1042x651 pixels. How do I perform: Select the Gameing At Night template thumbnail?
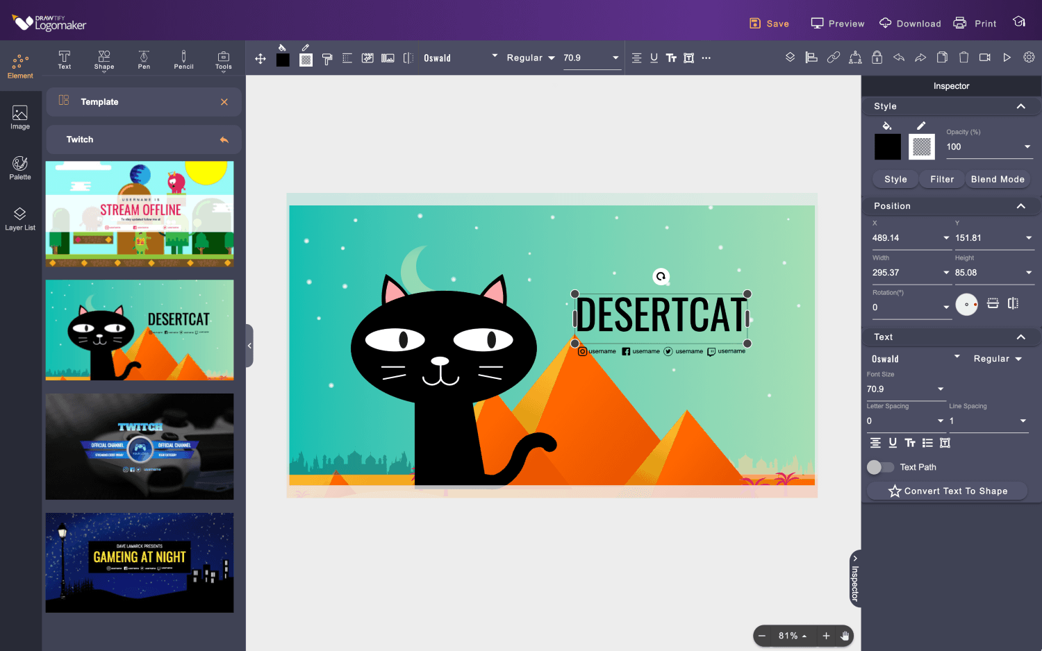pyautogui.click(x=140, y=563)
